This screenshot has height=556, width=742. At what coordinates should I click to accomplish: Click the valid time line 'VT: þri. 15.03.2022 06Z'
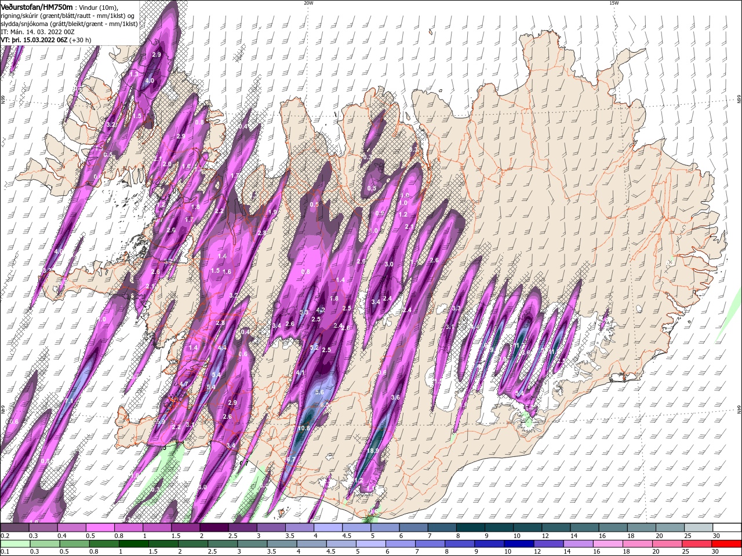click(34, 40)
